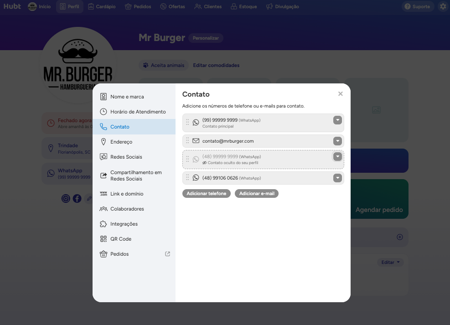Click Adicionar telefone button
Screen dimensions: 450x325
click(x=207, y=194)
